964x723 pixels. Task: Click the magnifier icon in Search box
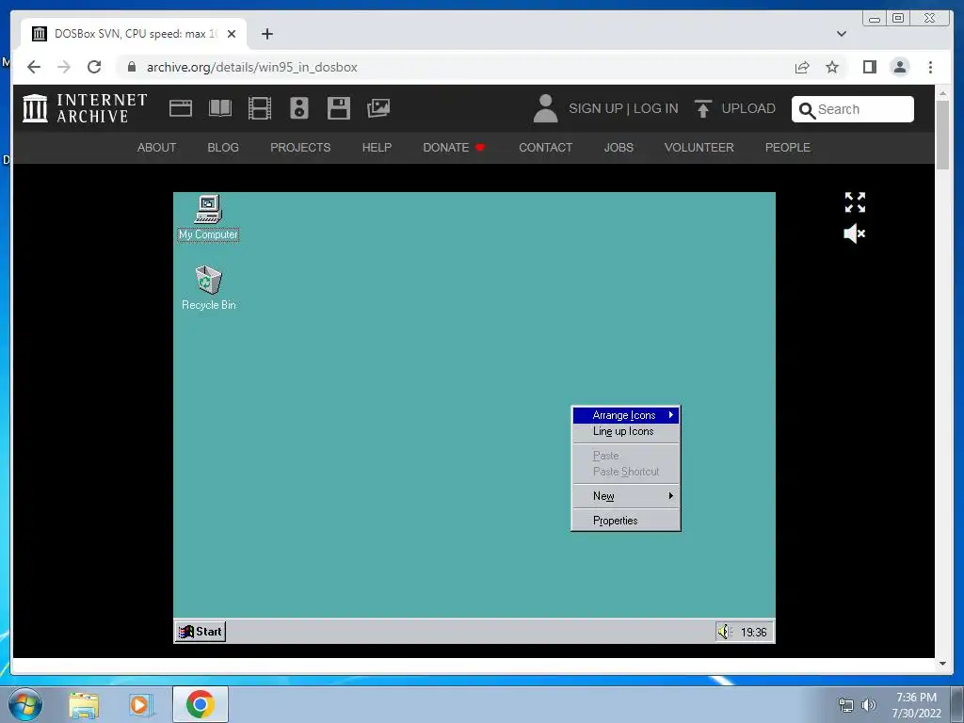pyautogui.click(x=807, y=110)
